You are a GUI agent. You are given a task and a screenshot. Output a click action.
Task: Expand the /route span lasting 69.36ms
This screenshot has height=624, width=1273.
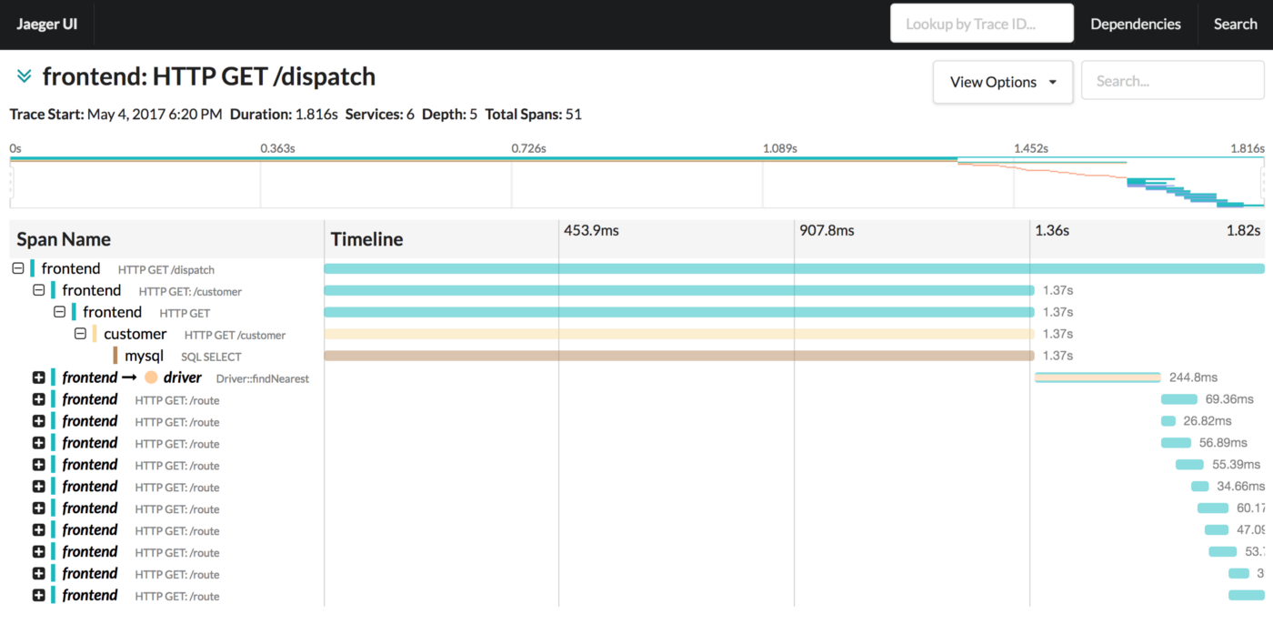38,399
